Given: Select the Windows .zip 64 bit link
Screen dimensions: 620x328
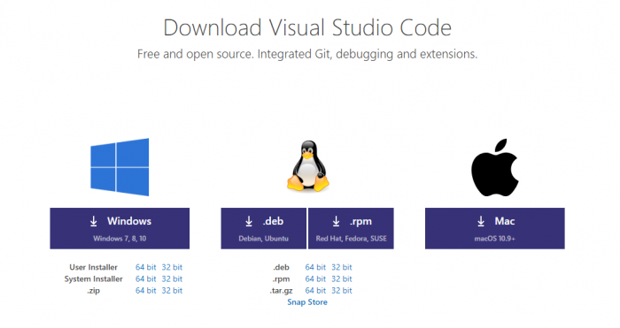Looking at the screenshot, I should (145, 291).
